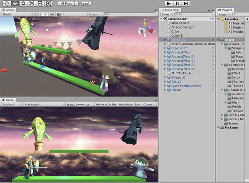The width and height of the screenshot is (249, 183).
Task: Select FantasyEffect (2) in Hierarchy
Action: coord(183,60)
